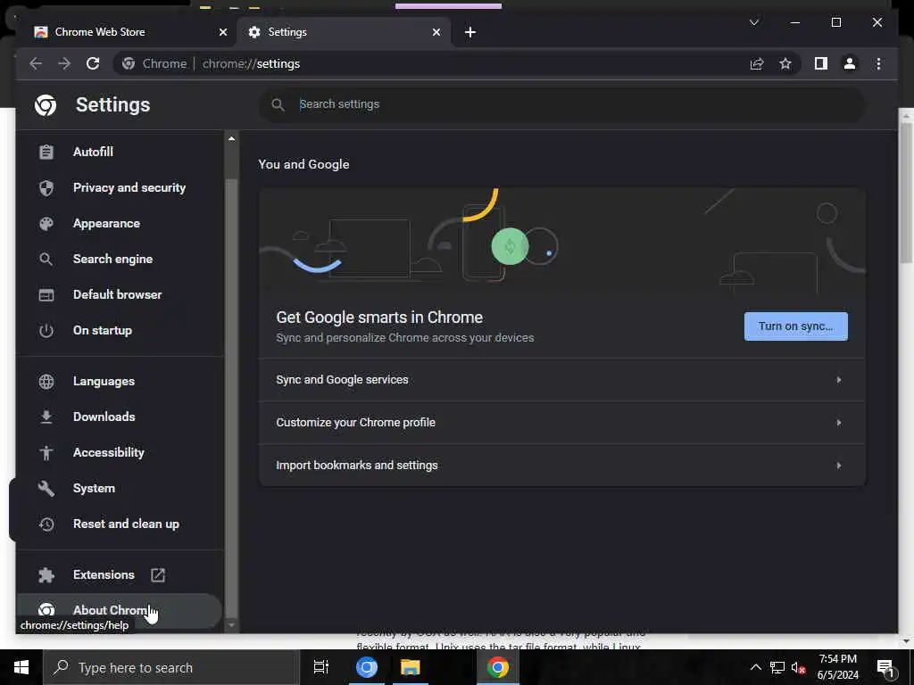Click the taskbar clock showing 7:54 PM
The width and height of the screenshot is (914, 685).
coord(837,667)
